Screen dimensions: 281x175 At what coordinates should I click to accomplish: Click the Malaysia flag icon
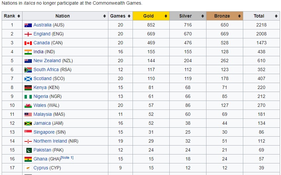[x=28, y=114]
